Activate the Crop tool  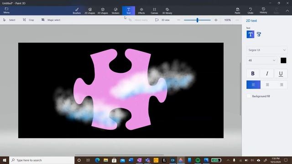pos(28,20)
